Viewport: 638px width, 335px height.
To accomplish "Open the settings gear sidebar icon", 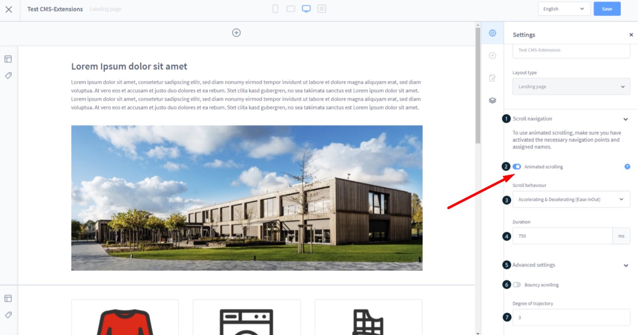I will 492,33.
